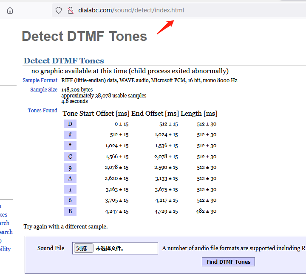Screen dimensions: 306x274
Task: Click the no graphic available message
Action: pos(130,71)
